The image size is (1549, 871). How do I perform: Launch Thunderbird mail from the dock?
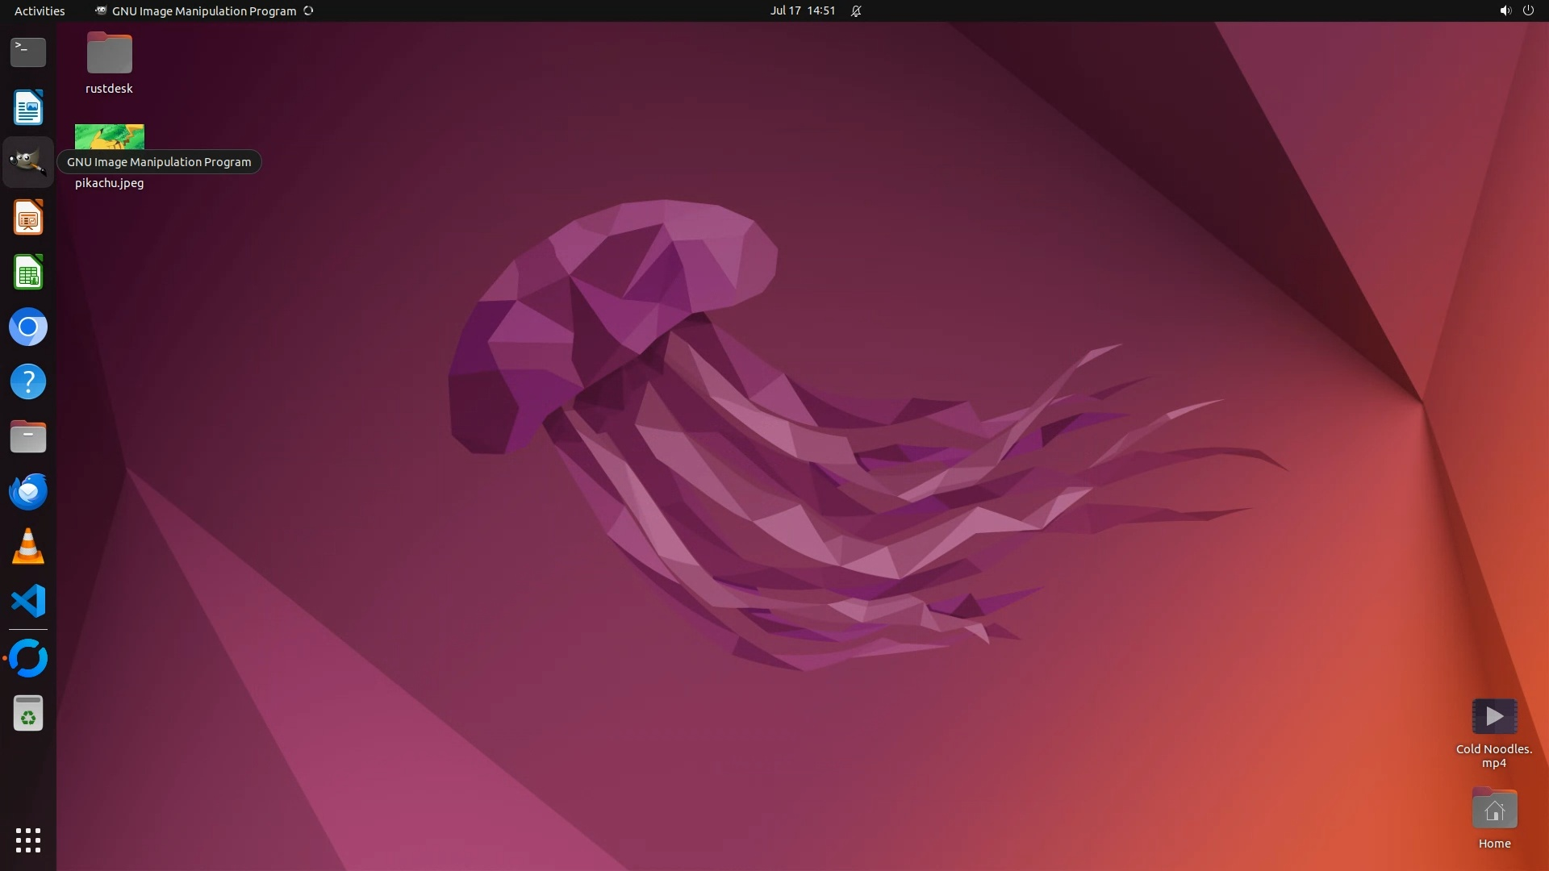(28, 492)
